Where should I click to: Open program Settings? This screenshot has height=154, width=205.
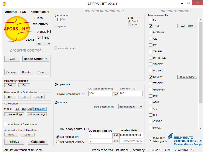pyautogui.click(x=11, y=72)
